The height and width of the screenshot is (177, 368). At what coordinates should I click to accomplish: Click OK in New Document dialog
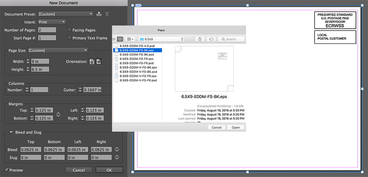coord(109,170)
